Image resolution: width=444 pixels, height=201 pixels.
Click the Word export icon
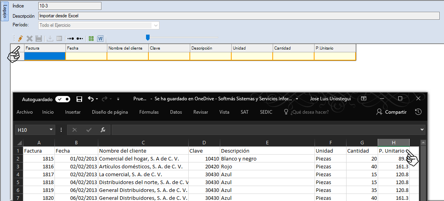100,39
